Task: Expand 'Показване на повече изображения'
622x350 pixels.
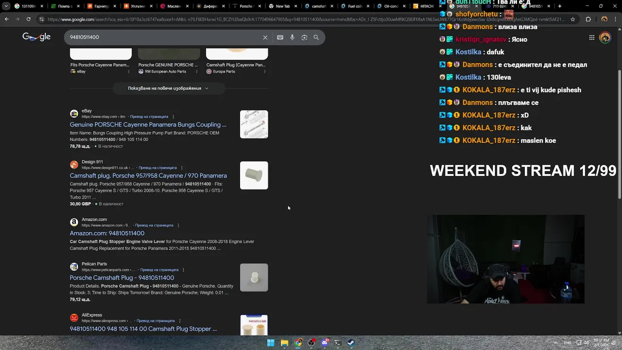Action: (168, 88)
